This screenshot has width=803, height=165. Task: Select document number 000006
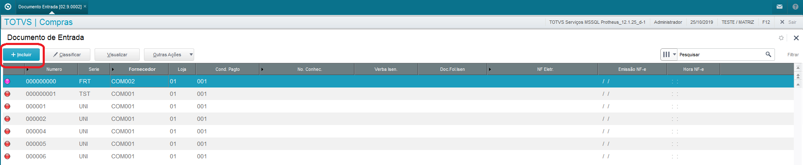tap(36, 156)
